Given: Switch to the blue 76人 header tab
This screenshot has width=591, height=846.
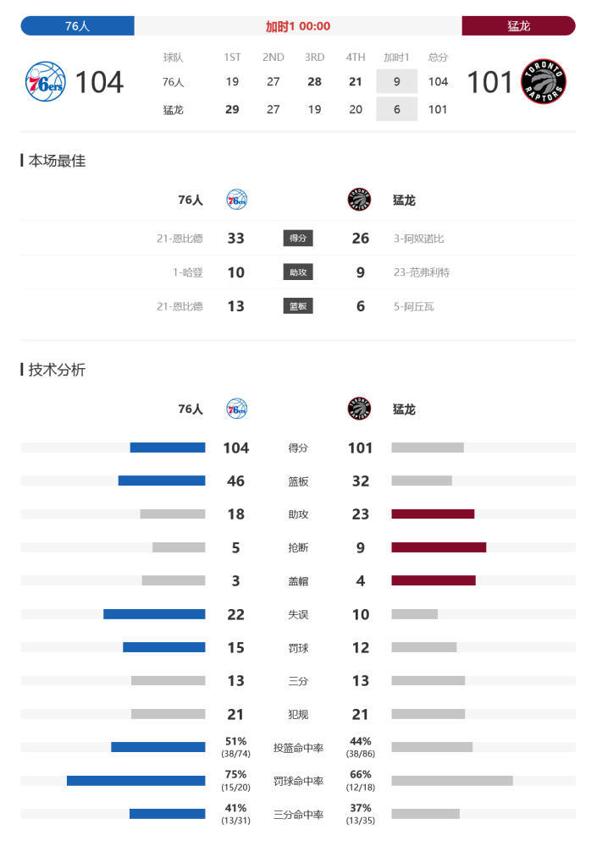Looking at the screenshot, I should click(77, 26).
